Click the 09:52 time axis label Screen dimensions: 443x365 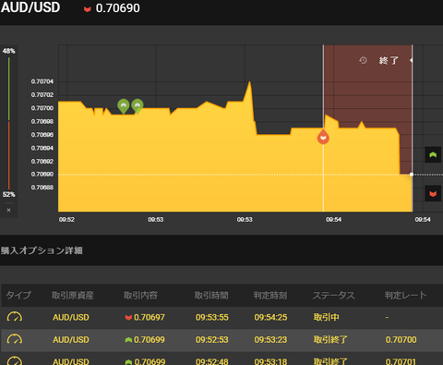click(x=66, y=220)
